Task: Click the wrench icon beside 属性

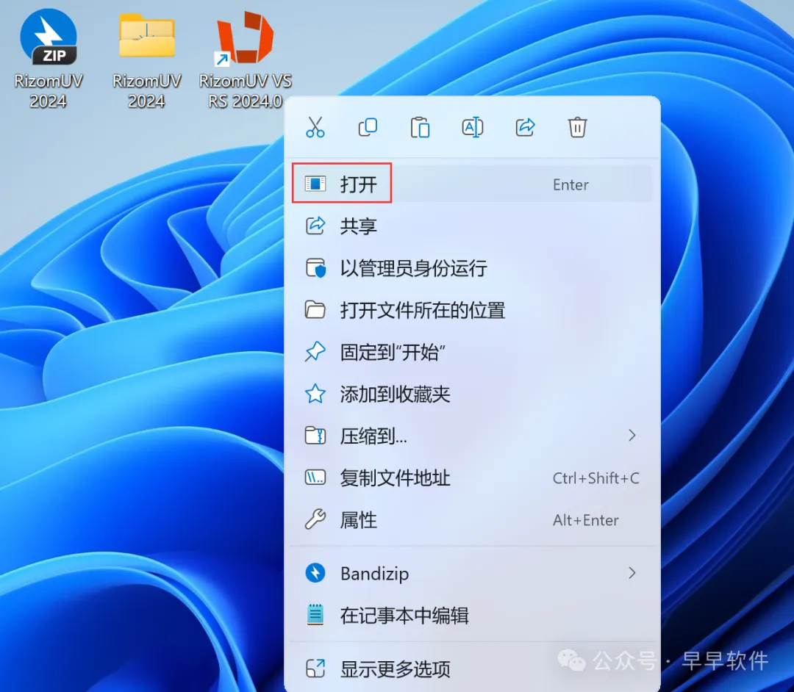Action: 315,519
